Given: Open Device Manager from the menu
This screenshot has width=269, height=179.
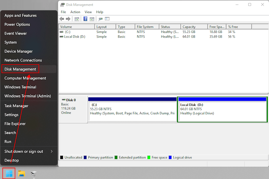Looking at the screenshot, I should [18, 51].
